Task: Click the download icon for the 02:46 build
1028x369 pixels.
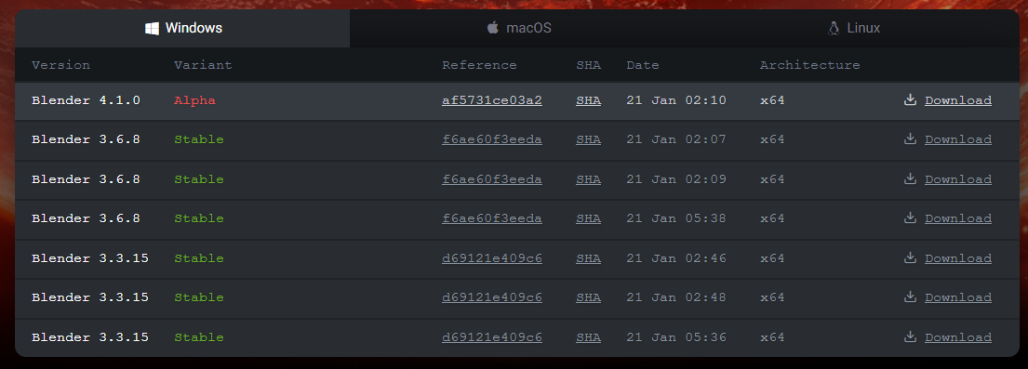Action: pos(909,257)
